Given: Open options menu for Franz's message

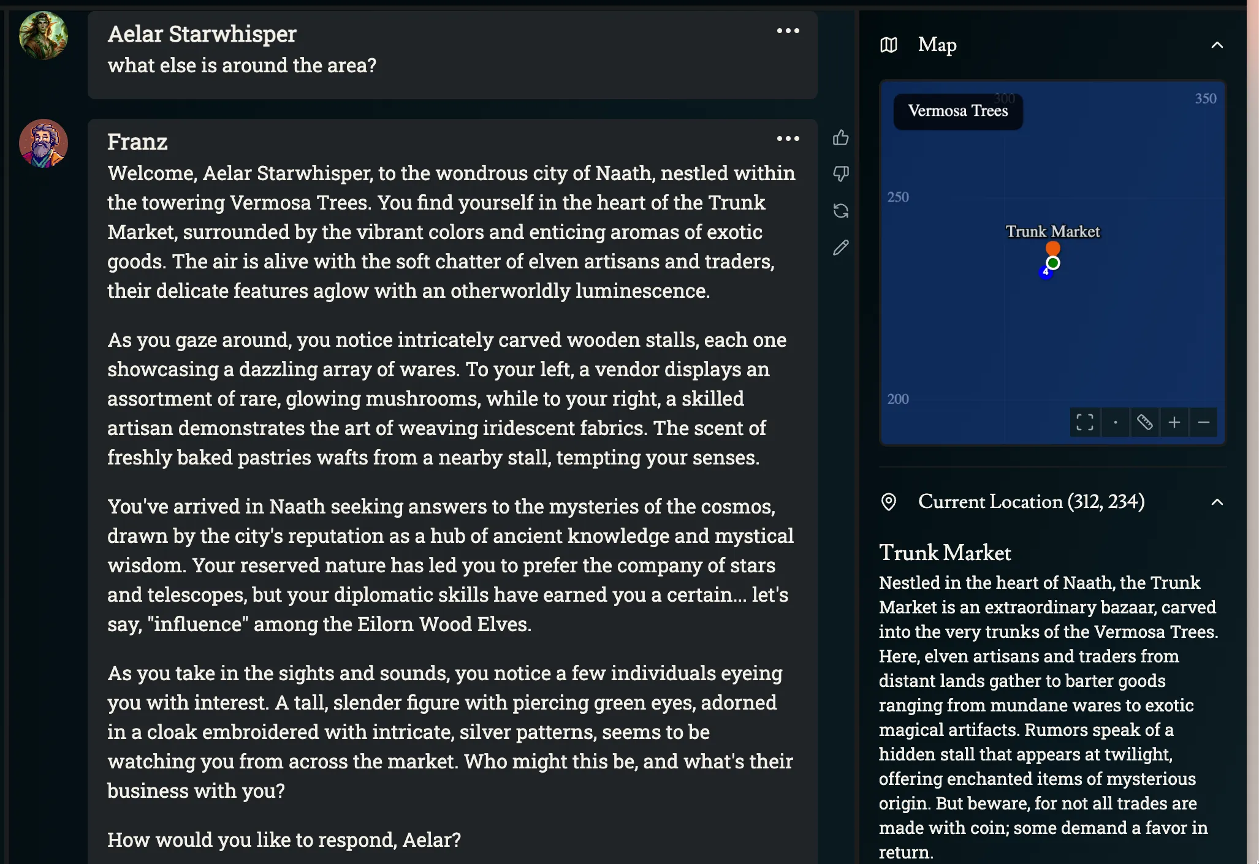Looking at the screenshot, I should click(x=788, y=138).
